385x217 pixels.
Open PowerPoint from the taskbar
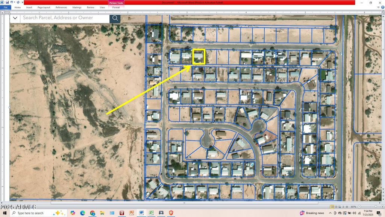coord(132,213)
